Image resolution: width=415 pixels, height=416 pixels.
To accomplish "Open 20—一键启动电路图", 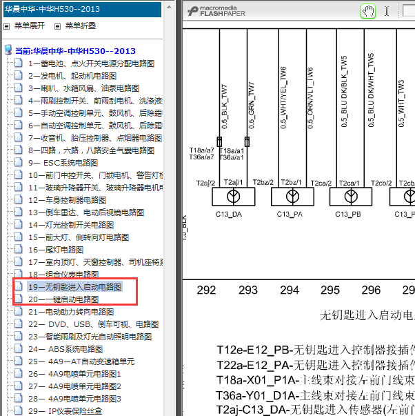I will tap(63, 299).
